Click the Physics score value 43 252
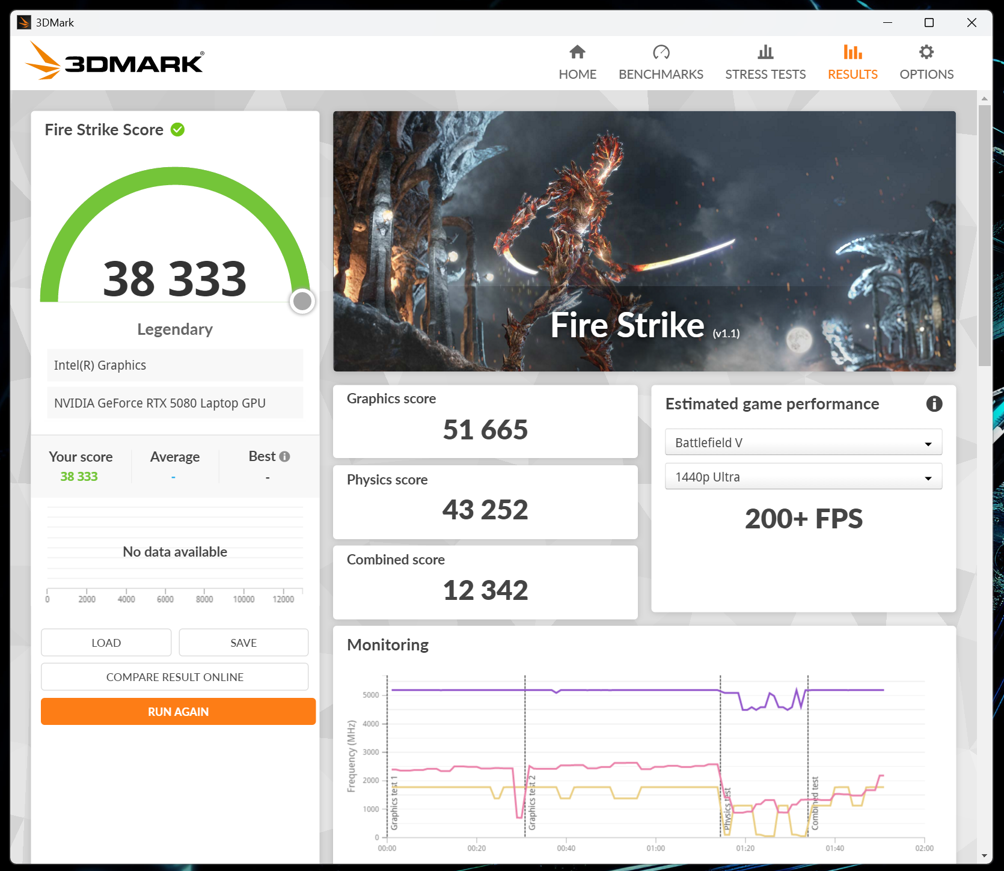The image size is (1004, 871). tap(485, 510)
